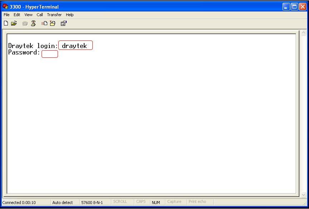Click the New connection toolbar icon

coord(6,23)
